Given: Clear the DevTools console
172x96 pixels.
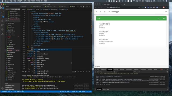Looking at the screenshot, I should pyautogui.click(x=98, y=72).
